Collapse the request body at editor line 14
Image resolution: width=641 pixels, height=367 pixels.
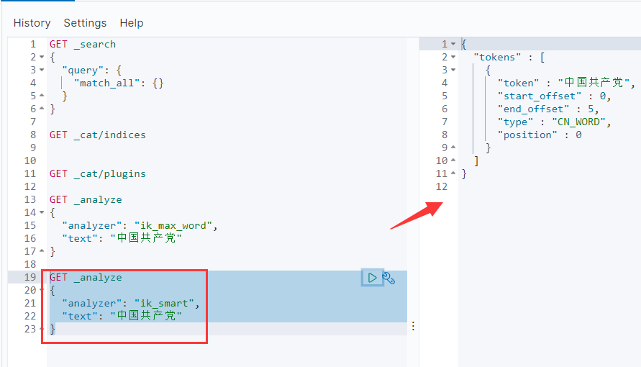(42, 212)
